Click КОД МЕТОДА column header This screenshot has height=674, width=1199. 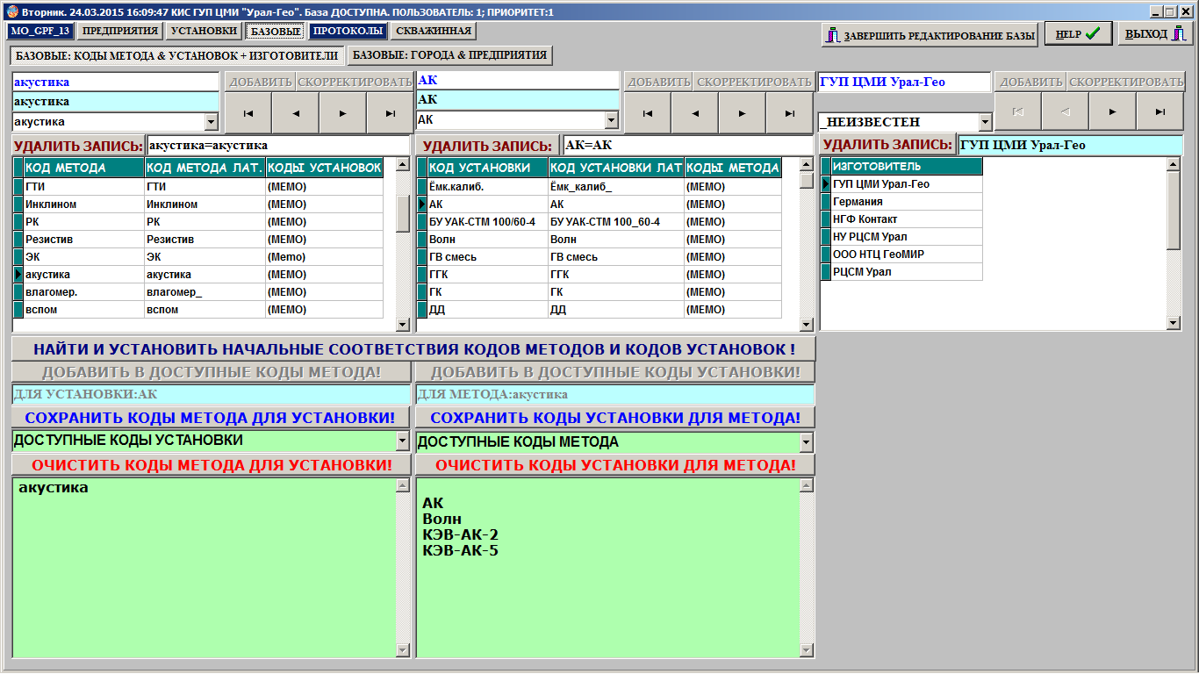coord(84,168)
